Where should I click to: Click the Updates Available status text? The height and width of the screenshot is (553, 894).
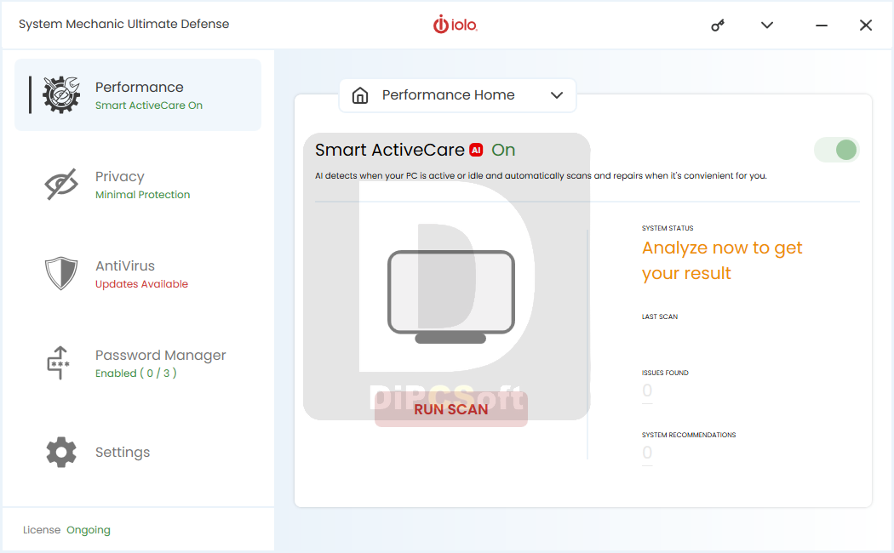tap(141, 283)
